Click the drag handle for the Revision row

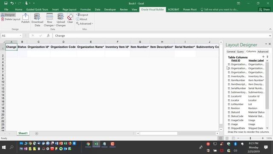pos(229,108)
